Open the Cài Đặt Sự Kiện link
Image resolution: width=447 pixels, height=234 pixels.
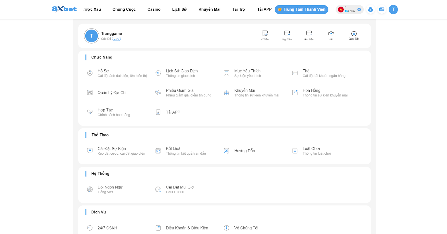coord(112,149)
